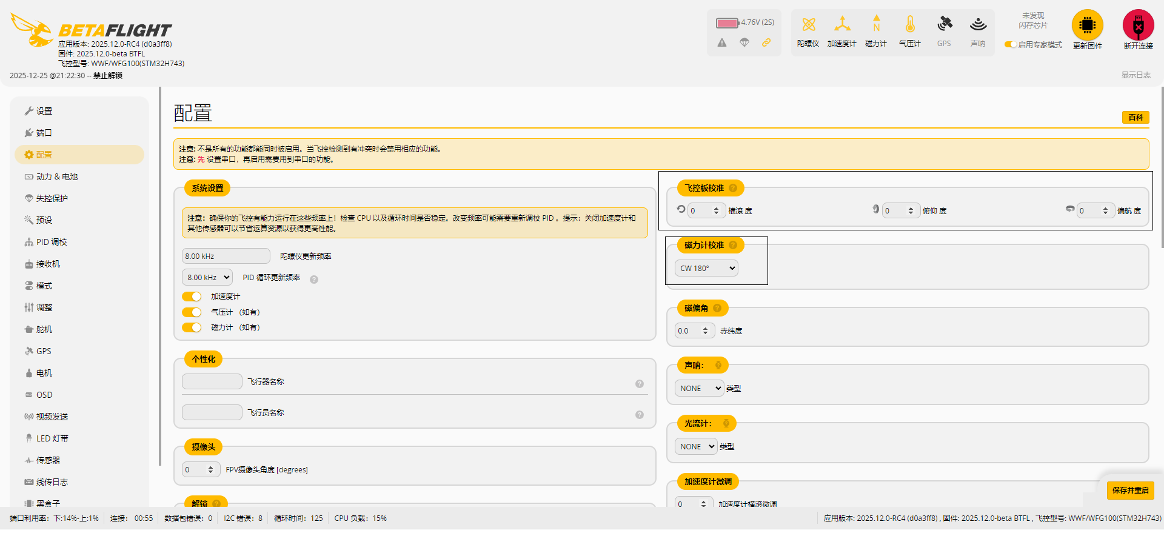Click the red 断开连接 disconnect icon

click(1138, 25)
